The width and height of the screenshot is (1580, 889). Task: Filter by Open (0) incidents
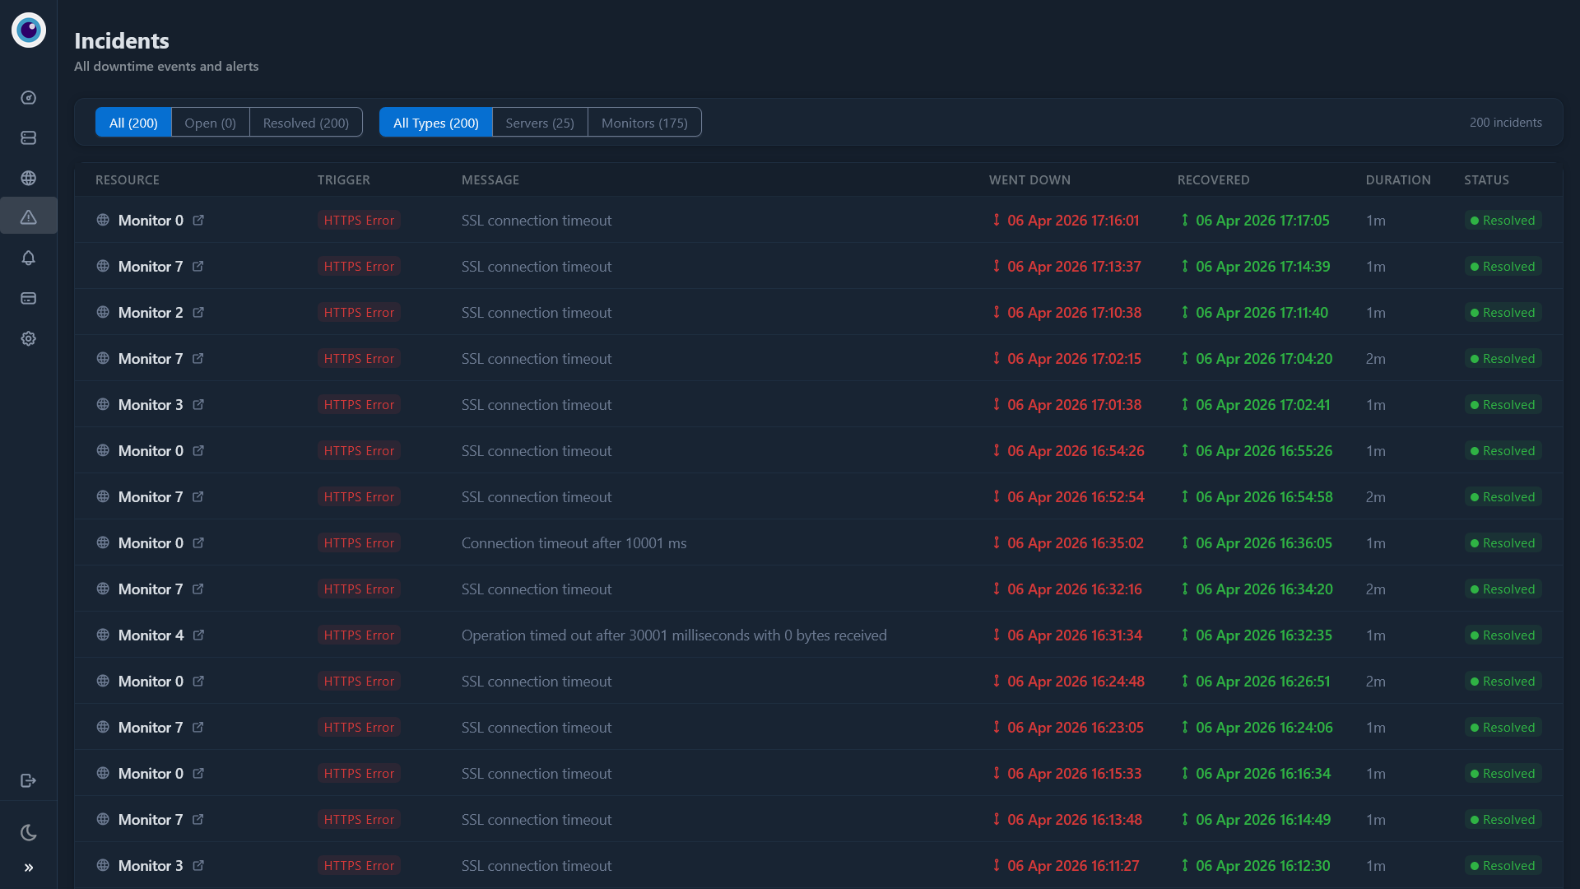pyautogui.click(x=210, y=123)
